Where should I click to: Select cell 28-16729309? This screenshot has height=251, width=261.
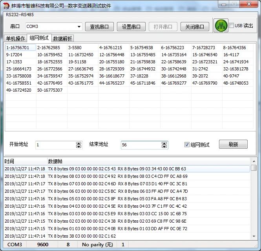(114, 69)
